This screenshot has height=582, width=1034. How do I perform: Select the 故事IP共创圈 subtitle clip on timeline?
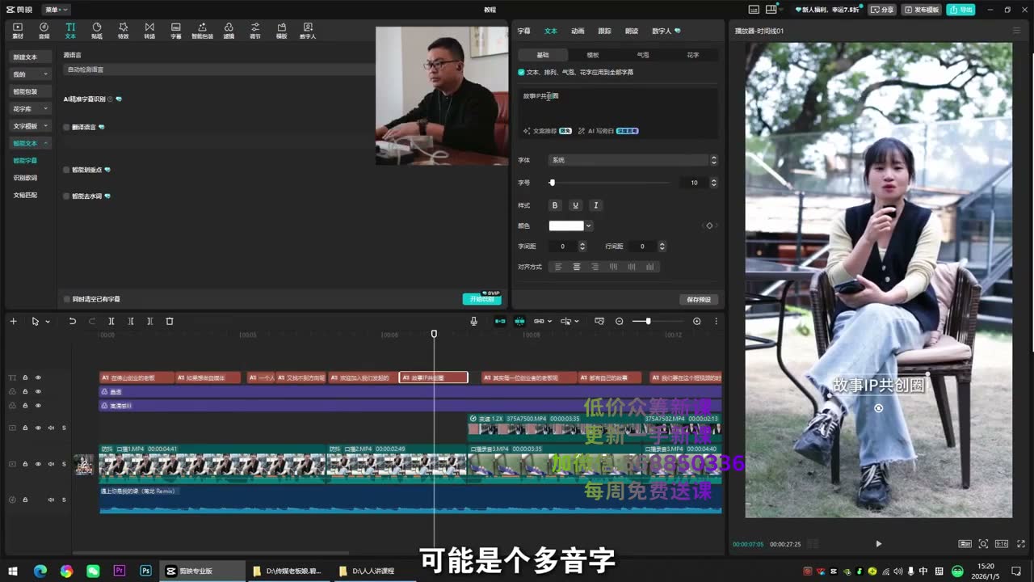point(434,377)
